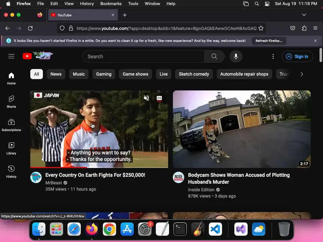
Task: Select the News category chip
Action: 56,74
